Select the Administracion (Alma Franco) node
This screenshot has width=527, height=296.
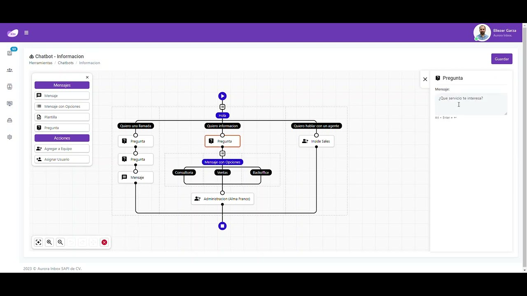click(222, 199)
